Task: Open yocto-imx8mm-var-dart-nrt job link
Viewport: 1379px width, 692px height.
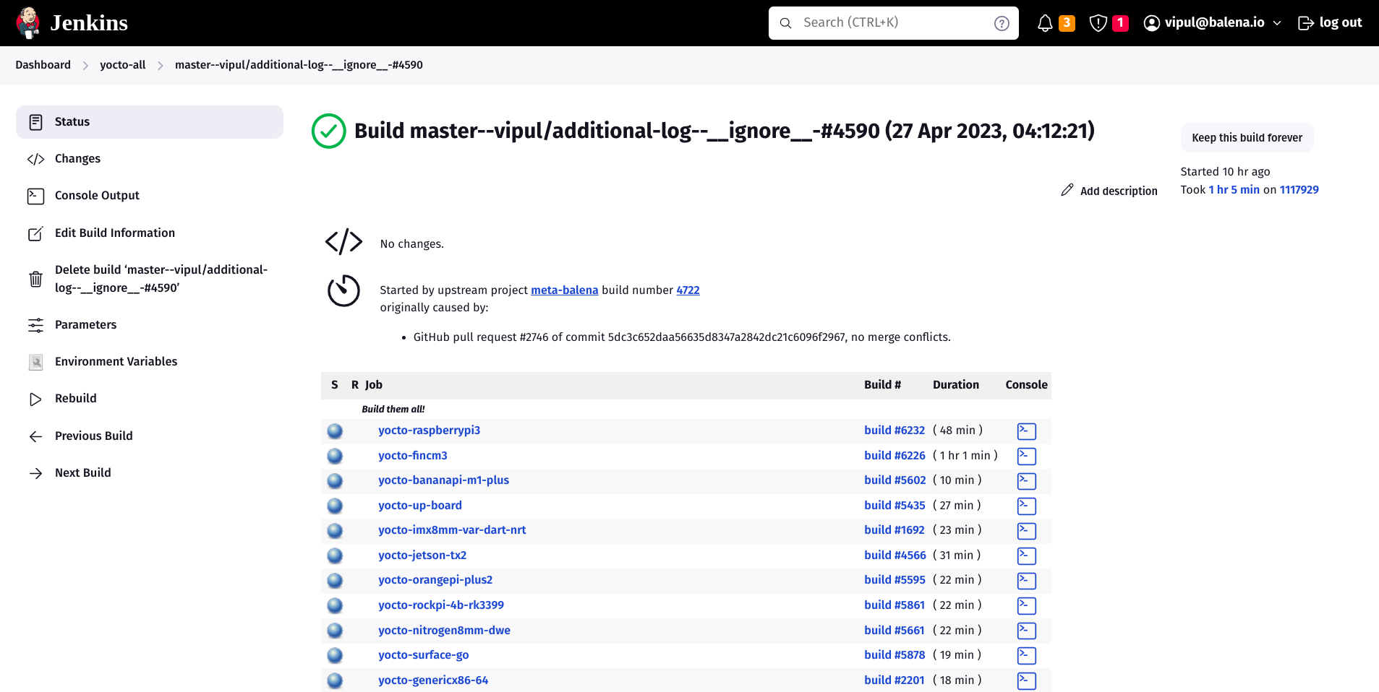Action: tap(452, 529)
